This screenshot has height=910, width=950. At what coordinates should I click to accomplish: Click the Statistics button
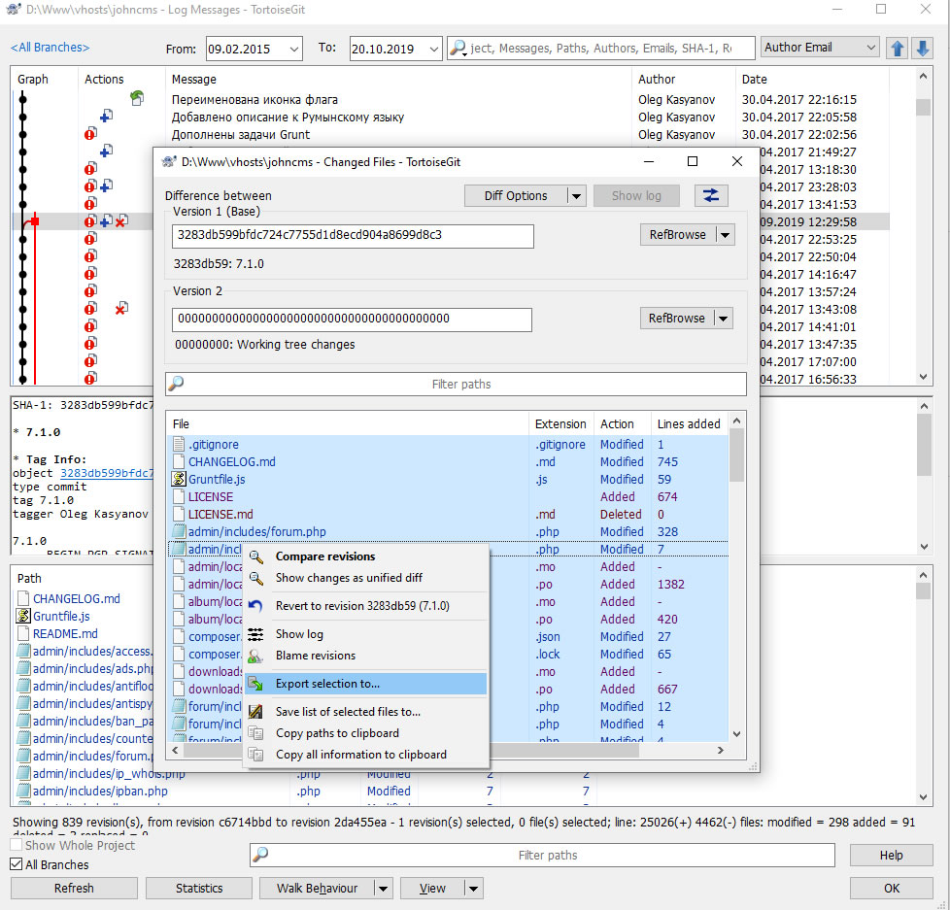[199, 888]
